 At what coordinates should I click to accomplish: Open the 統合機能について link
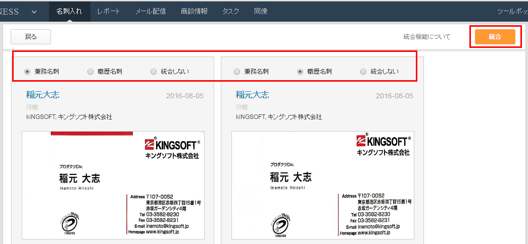coord(426,37)
